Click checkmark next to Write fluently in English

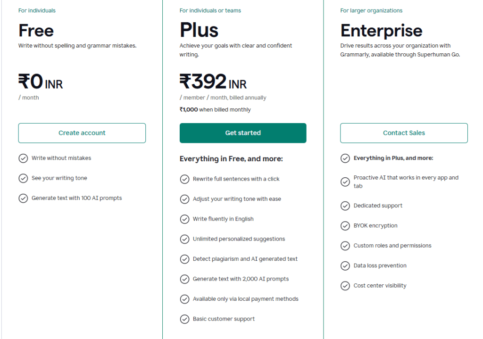(185, 219)
